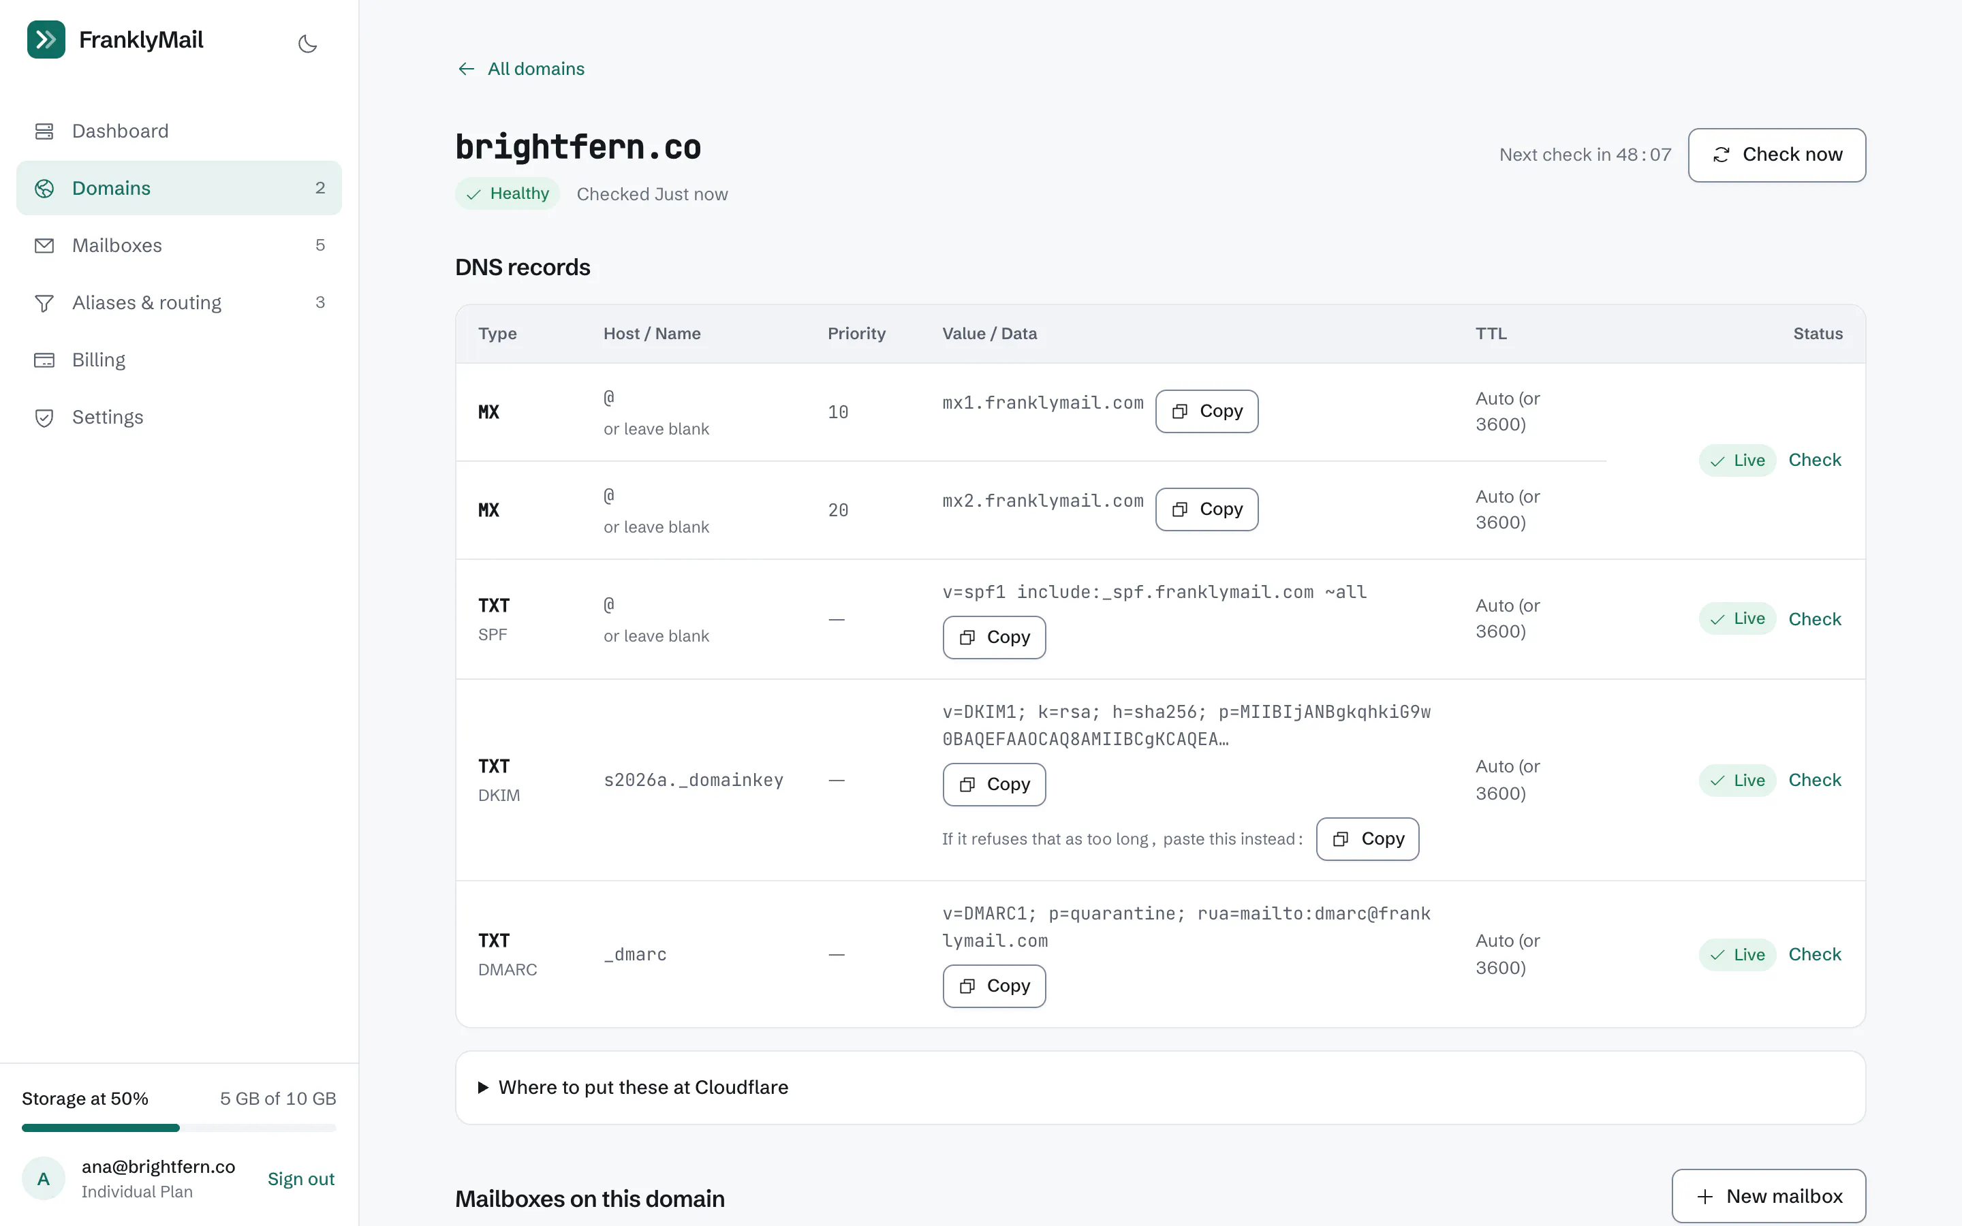This screenshot has height=1226, width=1962.
Task: Click the priority value 20
Action: click(x=837, y=510)
